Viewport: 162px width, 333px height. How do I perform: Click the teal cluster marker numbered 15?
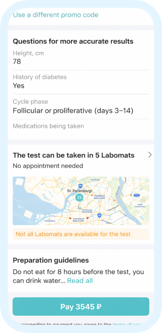point(79,197)
